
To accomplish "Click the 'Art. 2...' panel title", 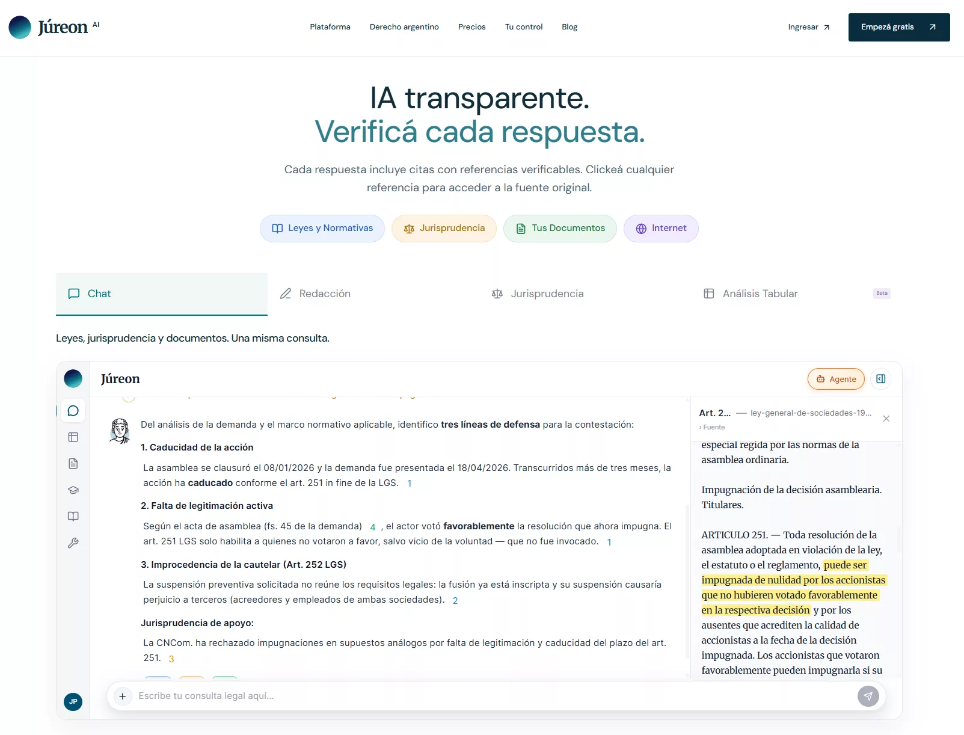I will 714,413.
